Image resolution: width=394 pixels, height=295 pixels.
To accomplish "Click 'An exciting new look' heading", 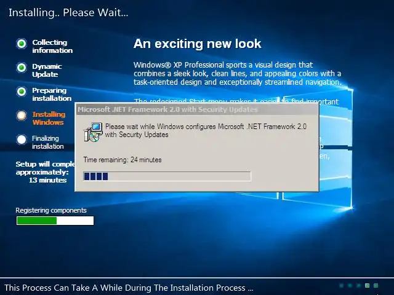I will pos(197,44).
